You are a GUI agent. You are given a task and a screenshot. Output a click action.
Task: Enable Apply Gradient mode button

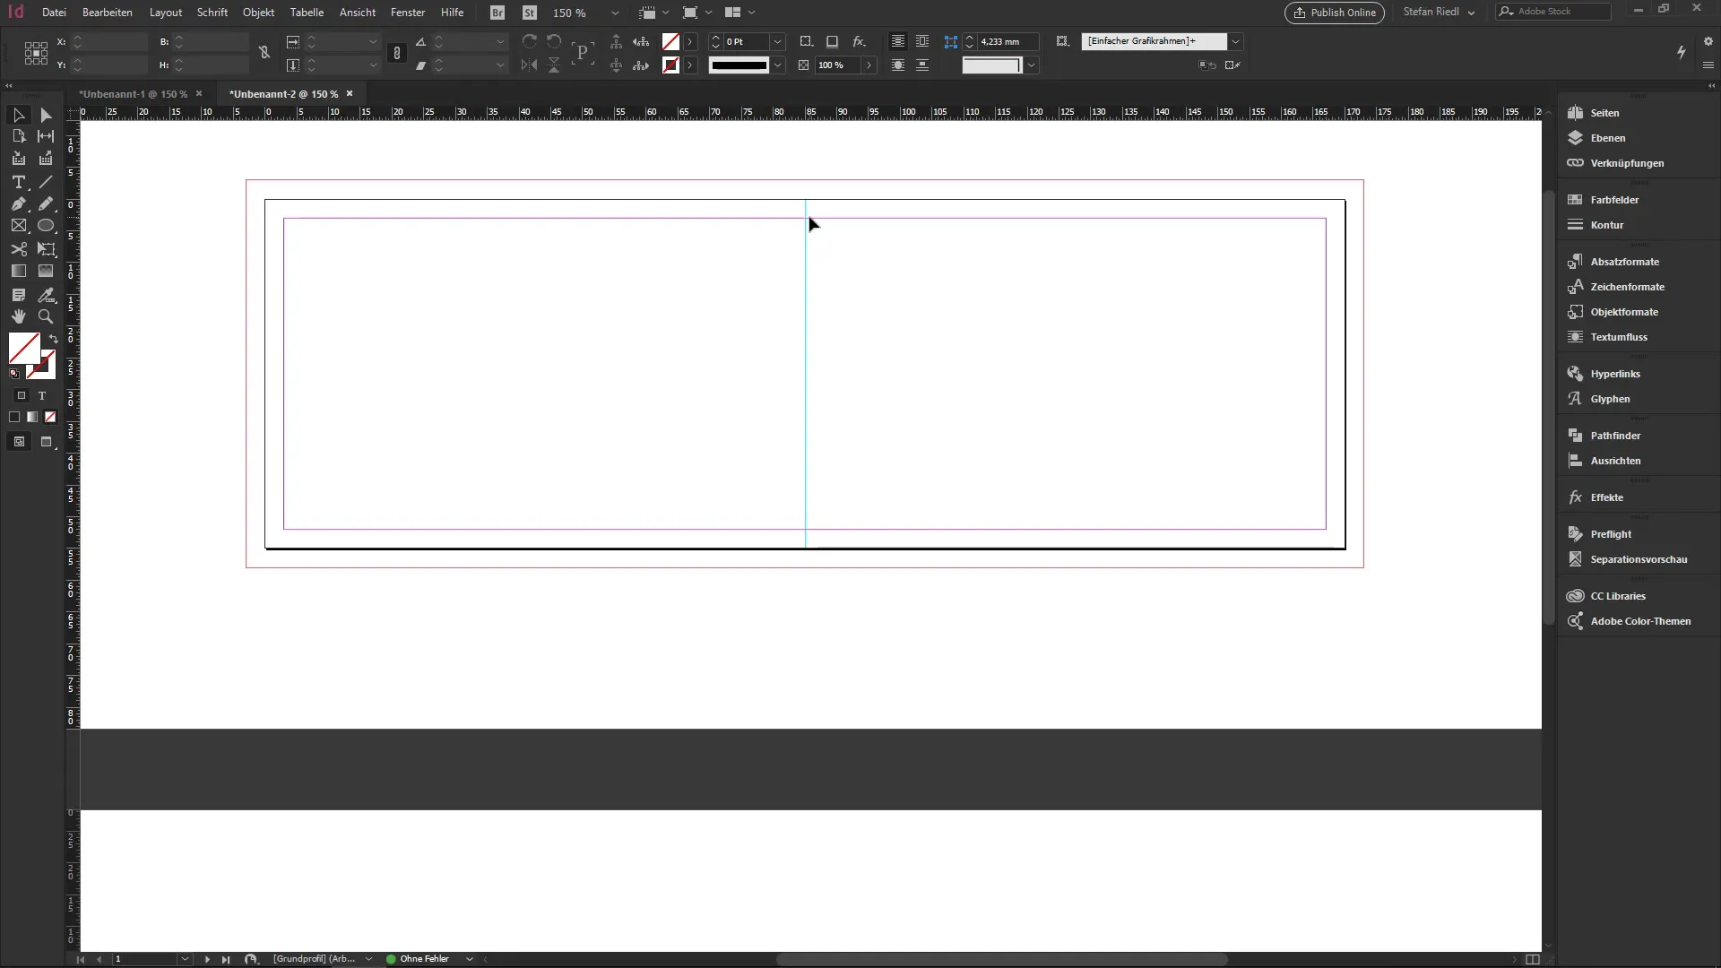[x=32, y=417]
